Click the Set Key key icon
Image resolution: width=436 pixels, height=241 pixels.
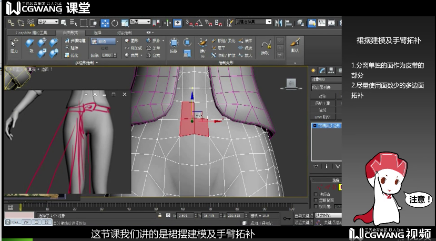pyautogui.click(x=287, y=218)
